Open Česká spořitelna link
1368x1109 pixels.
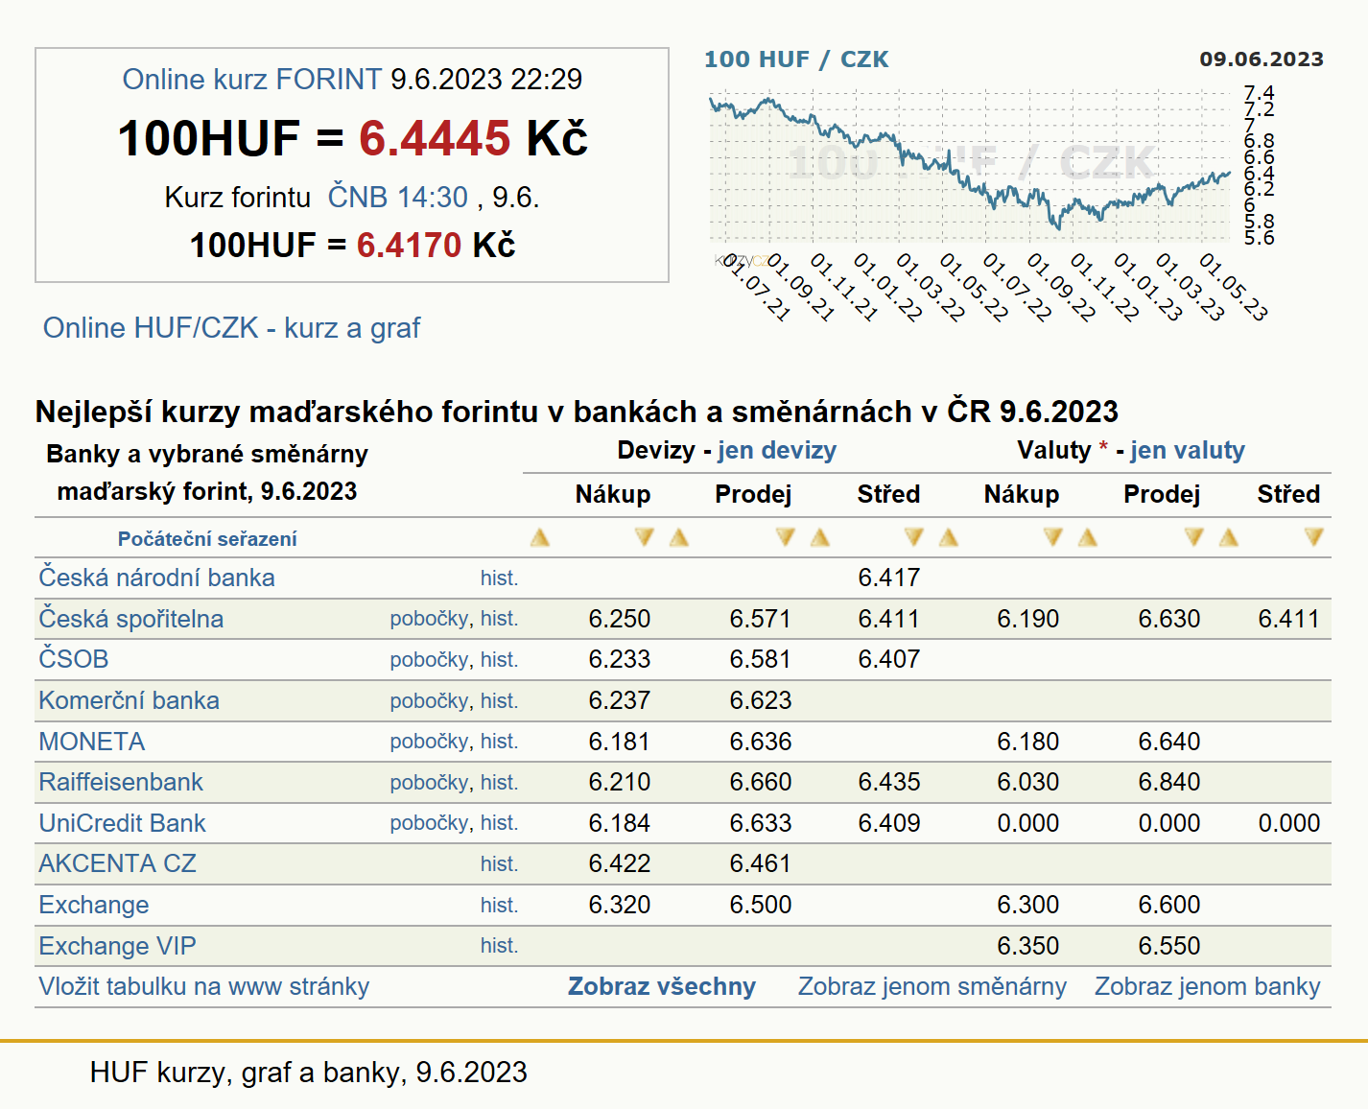(130, 619)
